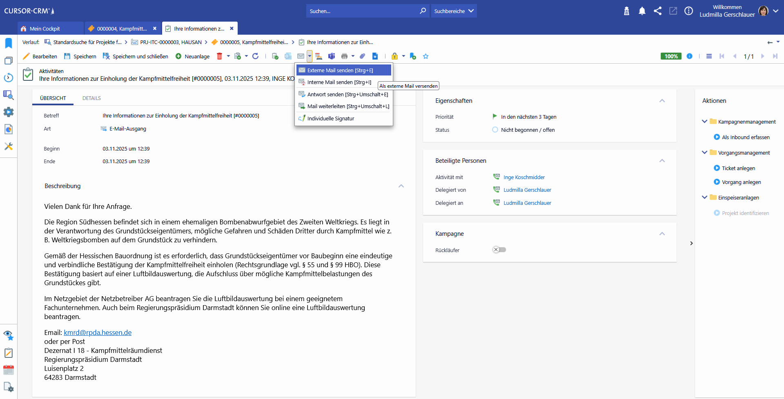Click the refresh icon in toolbar
The height and width of the screenshot is (399, 784).
click(x=256, y=56)
